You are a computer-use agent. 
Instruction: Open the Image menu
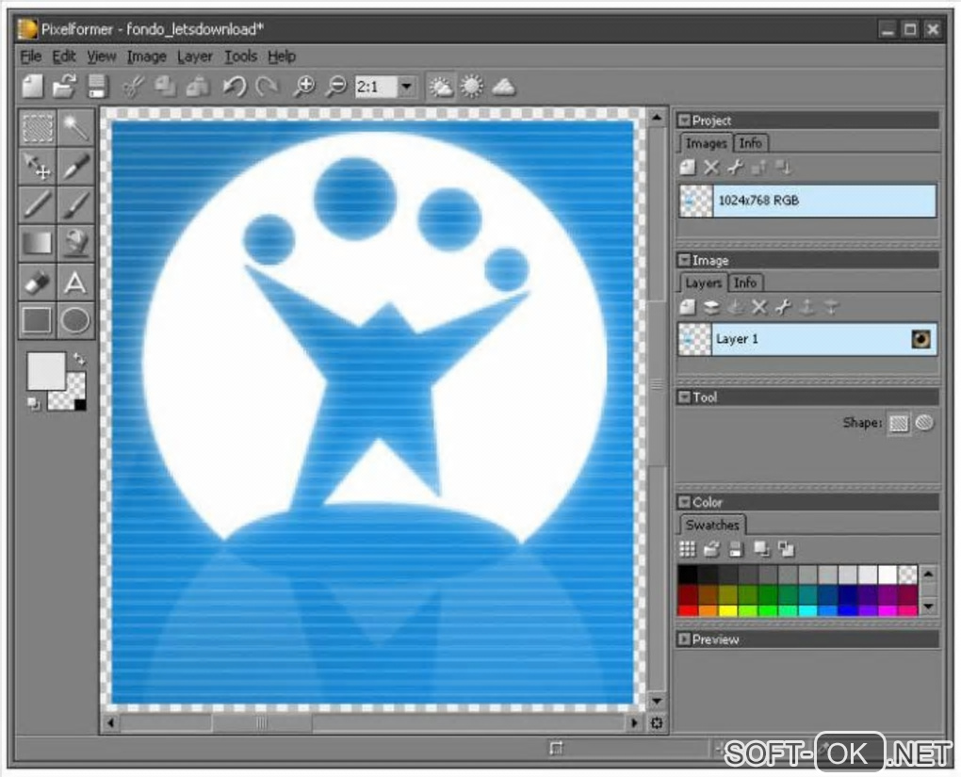146,57
